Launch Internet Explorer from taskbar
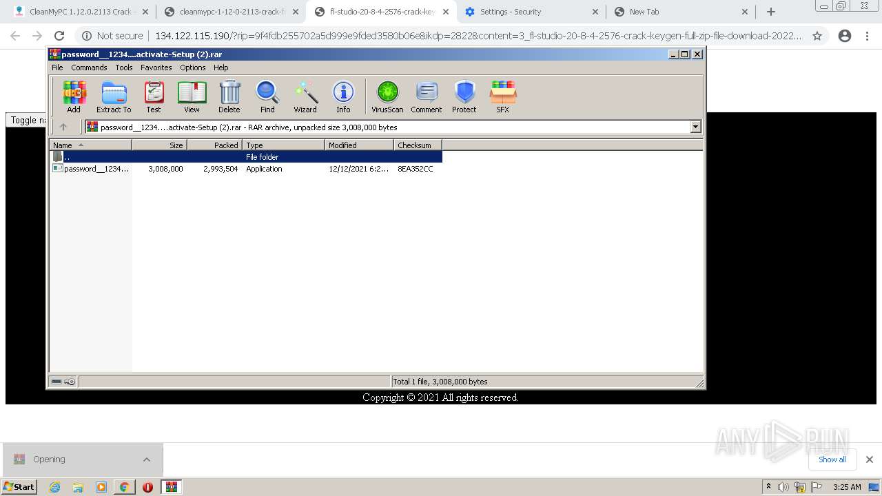The image size is (882, 496). click(x=54, y=487)
